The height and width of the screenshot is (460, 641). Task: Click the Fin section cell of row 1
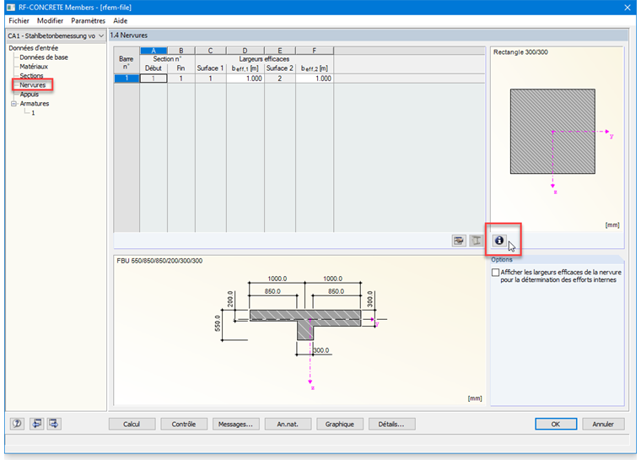pyautogui.click(x=181, y=78)
